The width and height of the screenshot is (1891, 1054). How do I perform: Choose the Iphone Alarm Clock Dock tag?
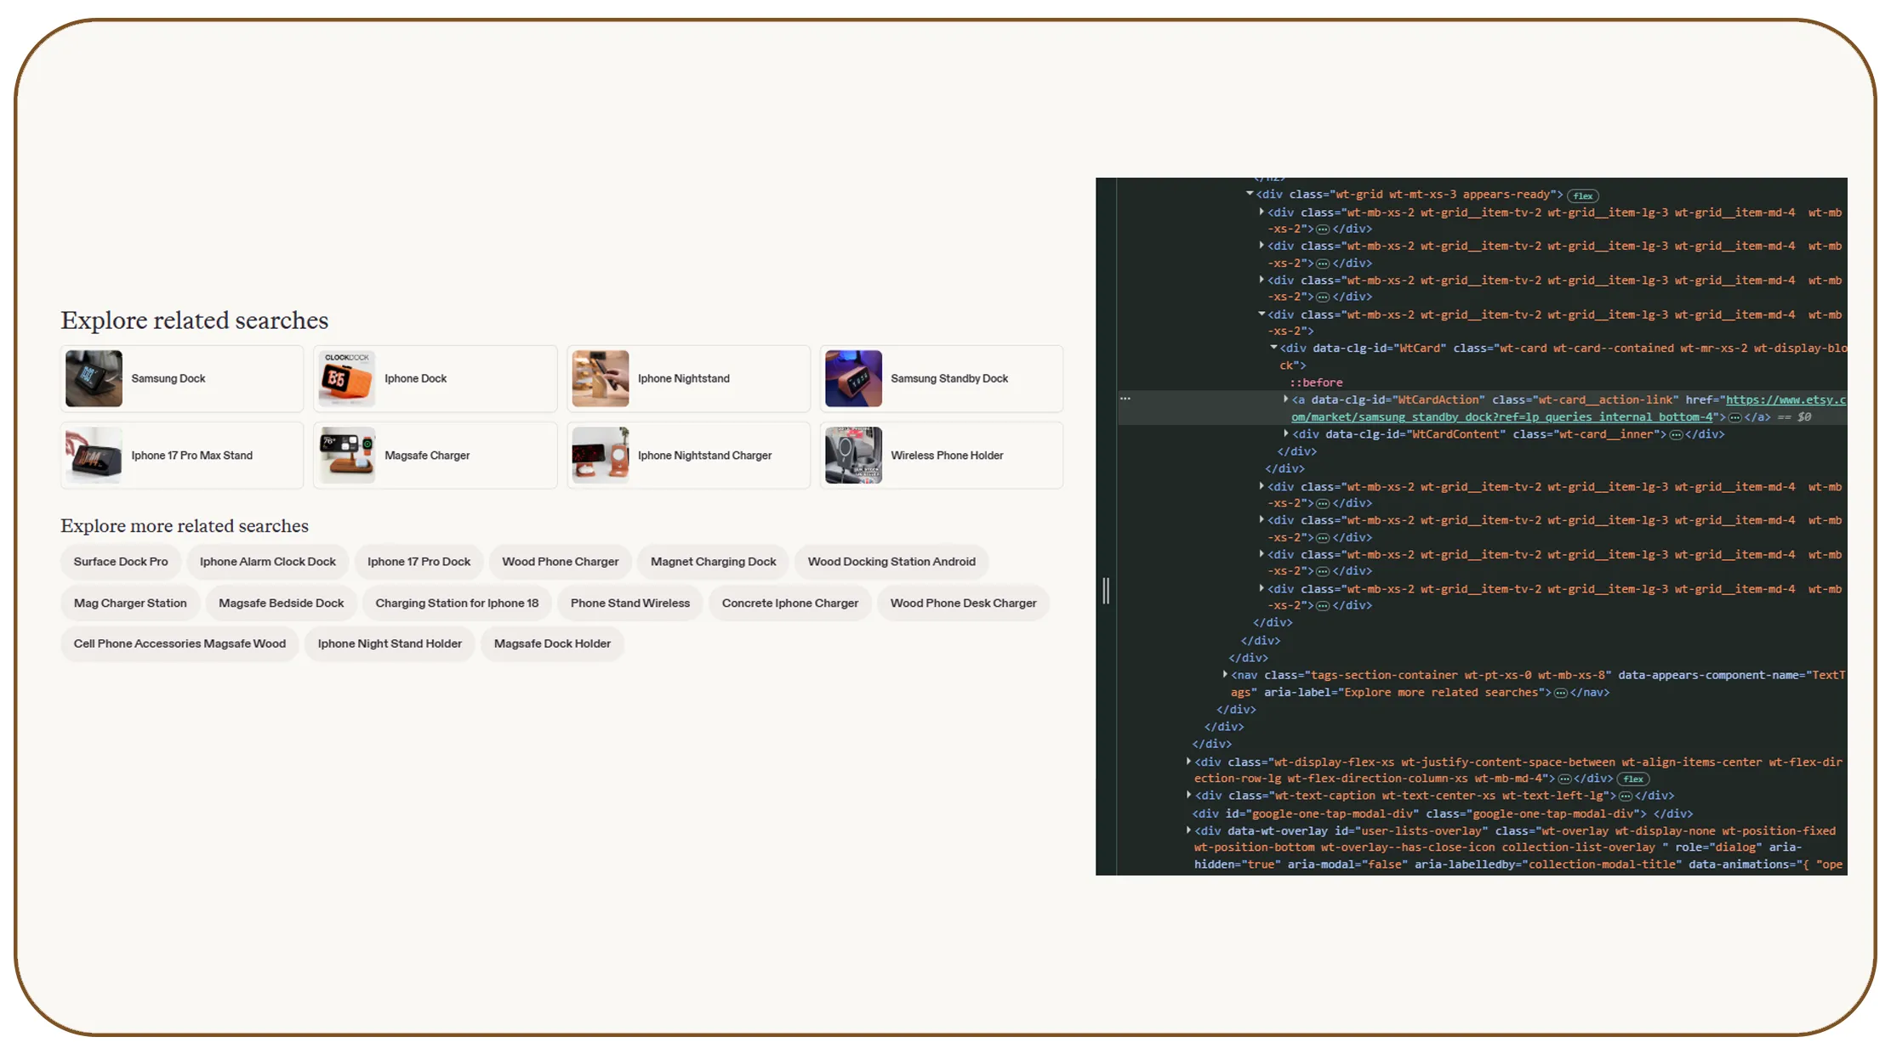tap(268, 562)
